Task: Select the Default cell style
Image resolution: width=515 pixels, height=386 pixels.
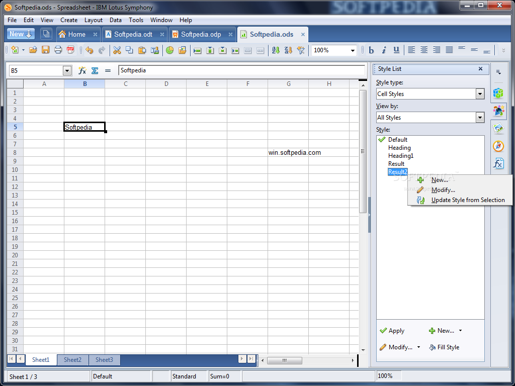Action: click(398, 140)
